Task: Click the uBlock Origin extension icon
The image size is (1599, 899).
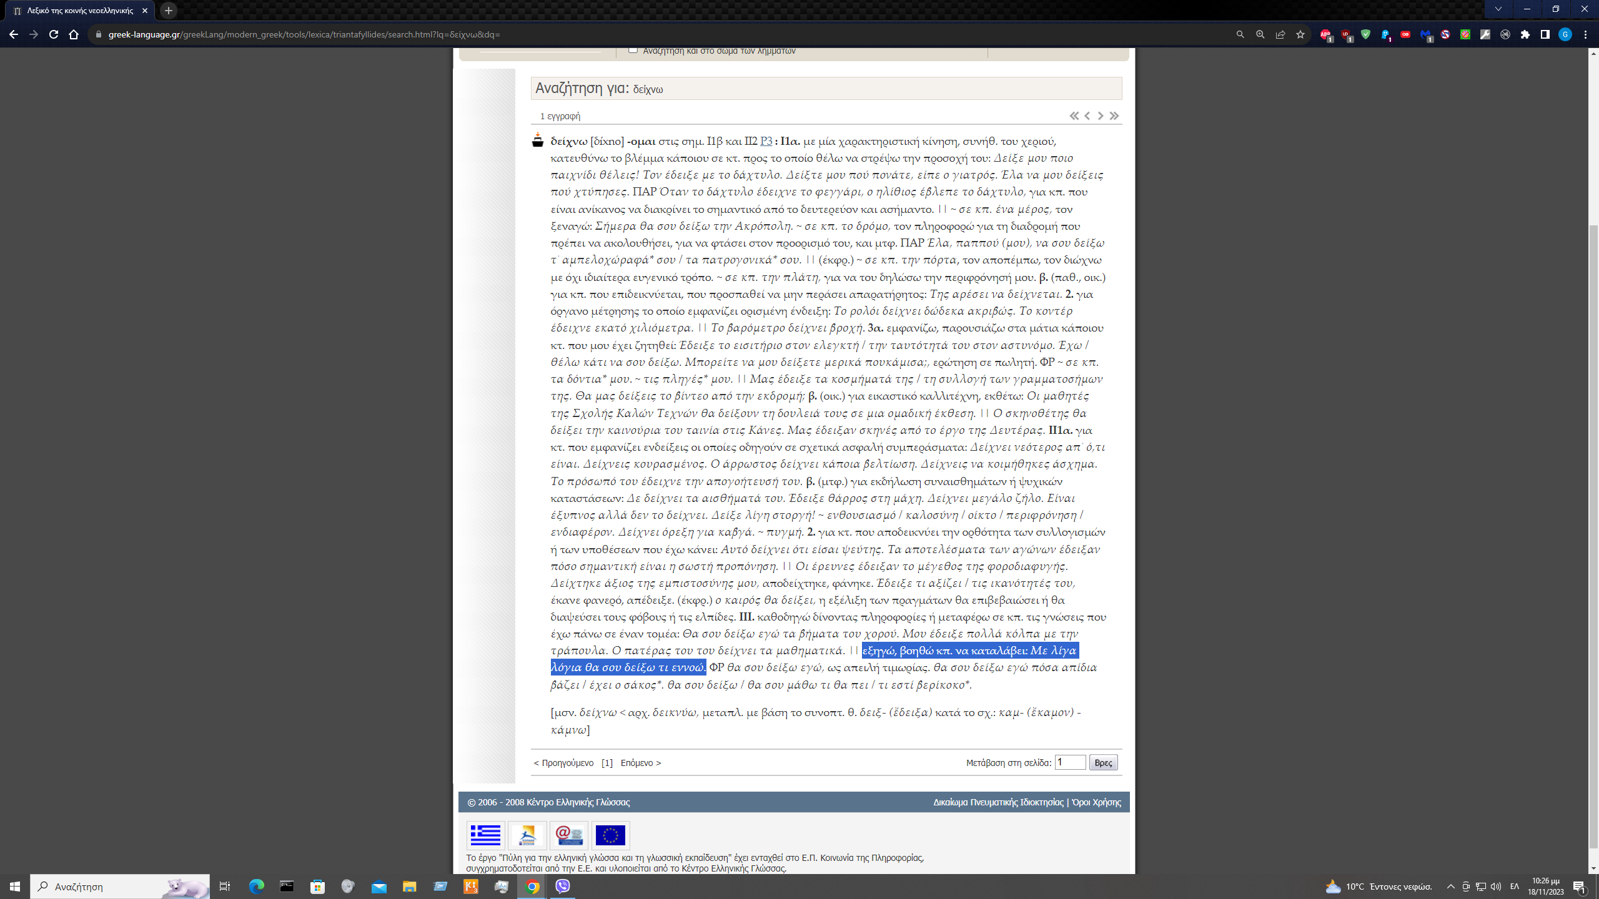Action: coord(1345,35)
